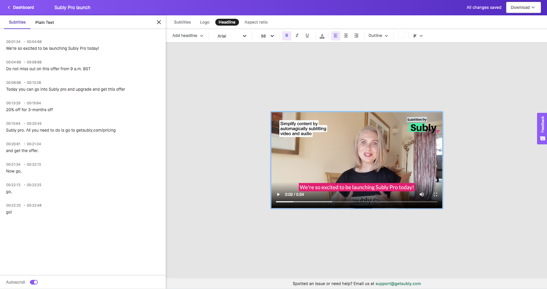This screenshot has width=547, height=289.
Task: Mute the video volume
Action: (422, 194)
